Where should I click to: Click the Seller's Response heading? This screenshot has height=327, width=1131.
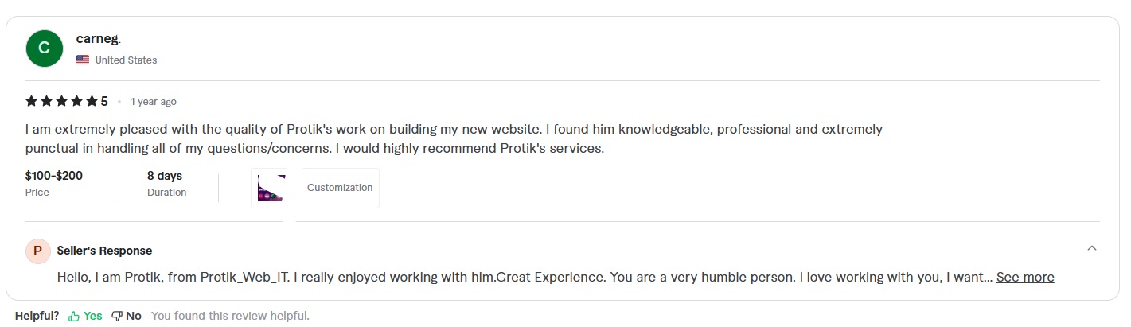[x=104, y=251]
